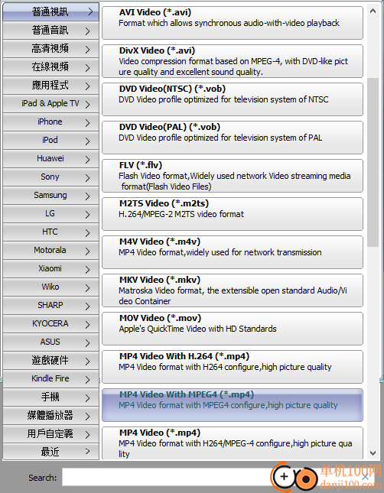This screenshot has height=493, width=384.
Task: Select MKV Video (*.mkv) format
Action: [x=233, y=290]
